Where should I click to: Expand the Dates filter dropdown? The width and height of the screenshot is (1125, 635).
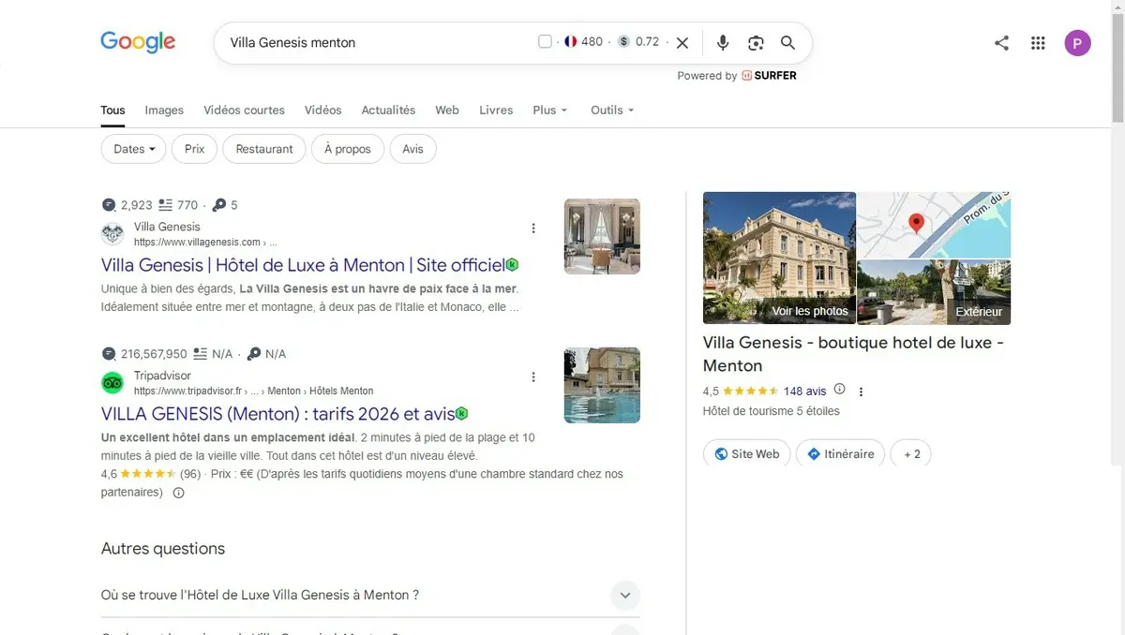(133, 149)
